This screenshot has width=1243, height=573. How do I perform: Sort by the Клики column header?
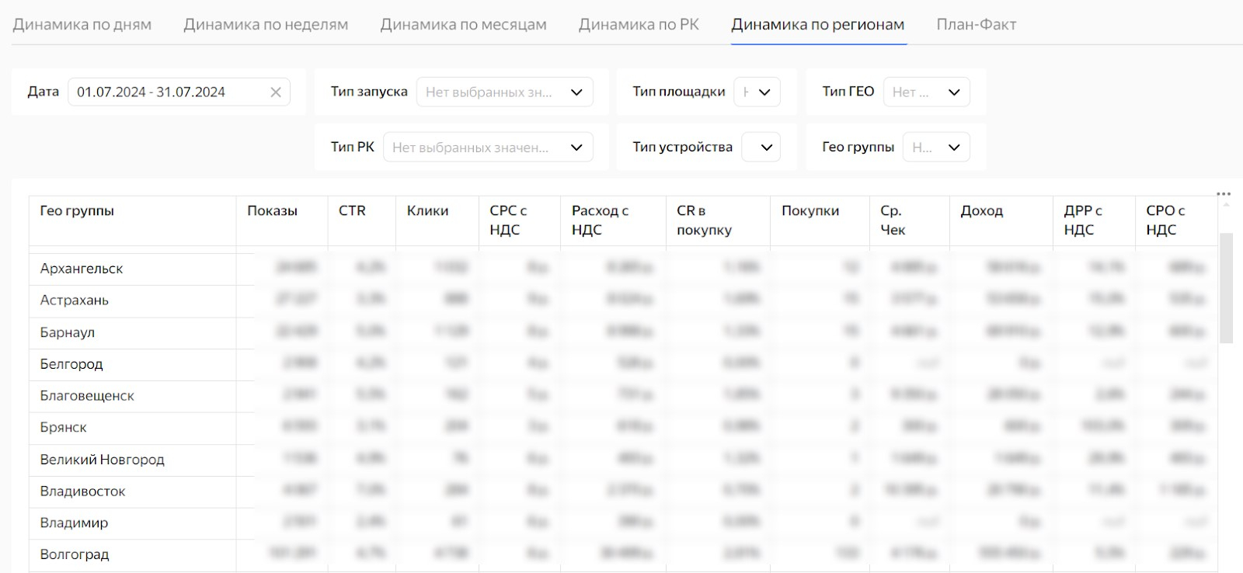click(427, 211)
